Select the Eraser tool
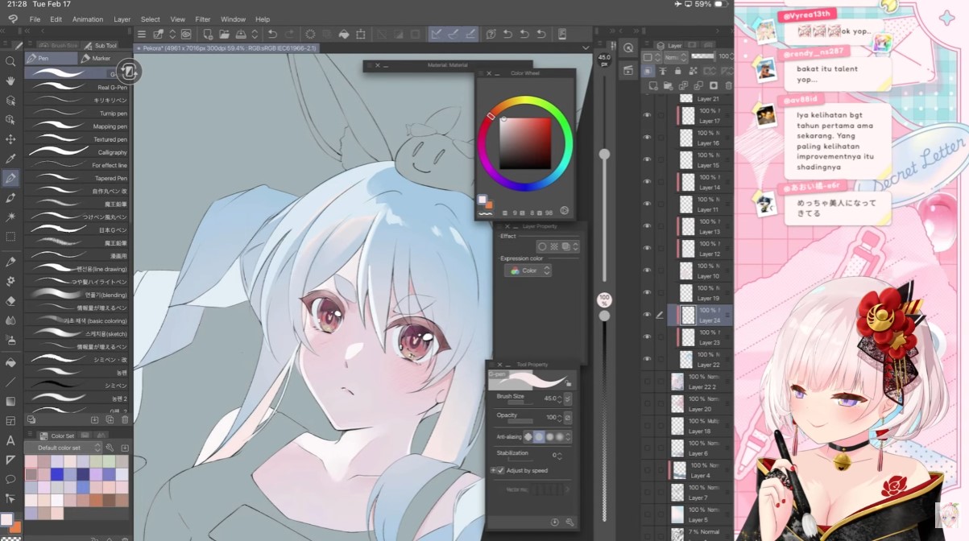The image size is (969, 541). click(10, 300)
